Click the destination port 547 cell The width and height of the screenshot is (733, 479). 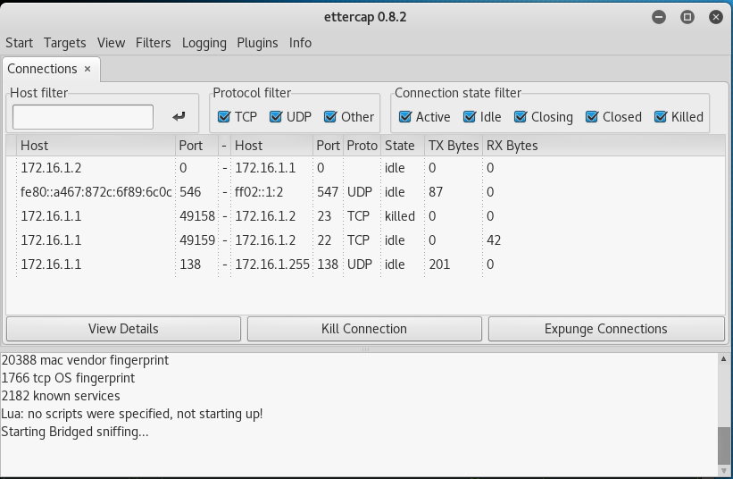(x=328, y=192)
